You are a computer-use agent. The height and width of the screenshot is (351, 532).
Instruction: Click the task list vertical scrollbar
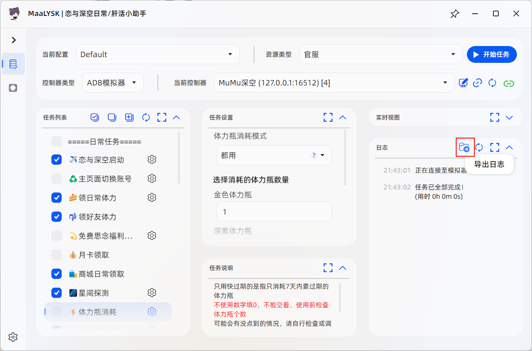pyautogui.click(x=179, y=158)
